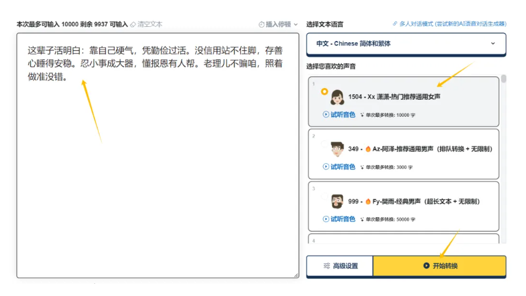The image size is (526, 296).
Task: Expand the 插入停顿 dropdown chevron
Action: coord(295,24)
